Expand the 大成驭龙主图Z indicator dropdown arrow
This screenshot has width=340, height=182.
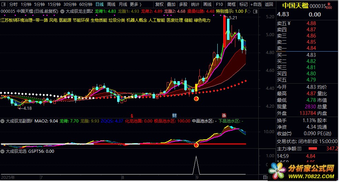tap(62, 11)
